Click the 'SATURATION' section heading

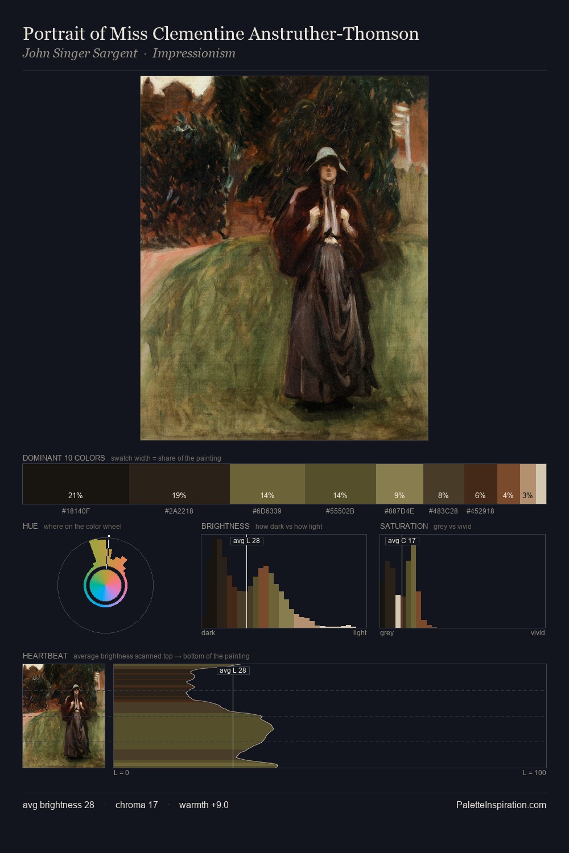pyautogui.click(x=404, y=526)
